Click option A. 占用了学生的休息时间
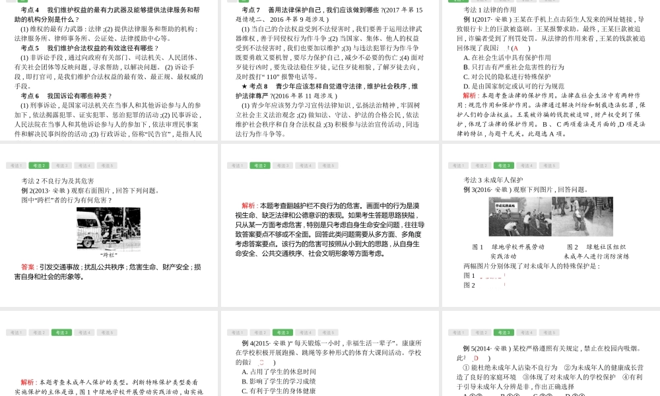The height and width of the screenshot is (396, 660). (279, 372)
